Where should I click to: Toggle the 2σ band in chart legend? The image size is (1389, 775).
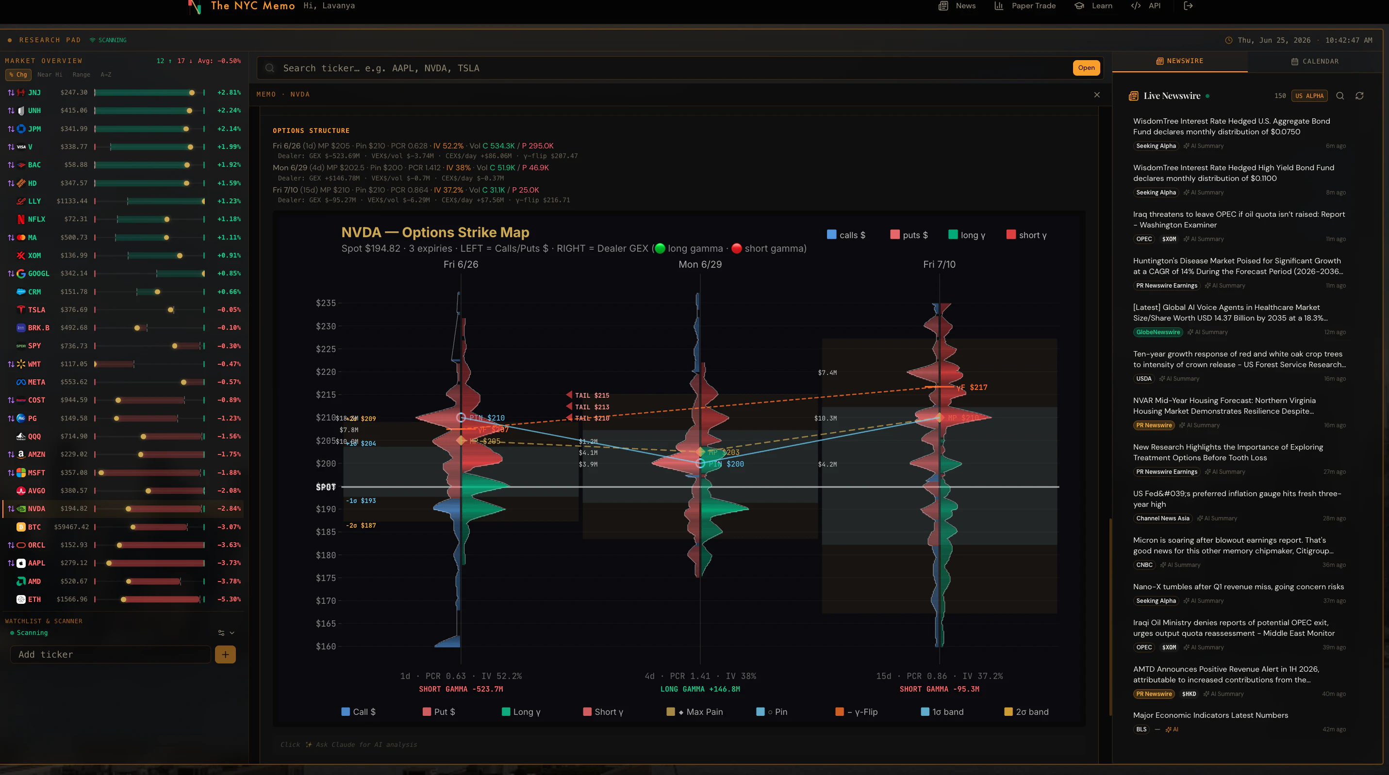pos(1026,712)
